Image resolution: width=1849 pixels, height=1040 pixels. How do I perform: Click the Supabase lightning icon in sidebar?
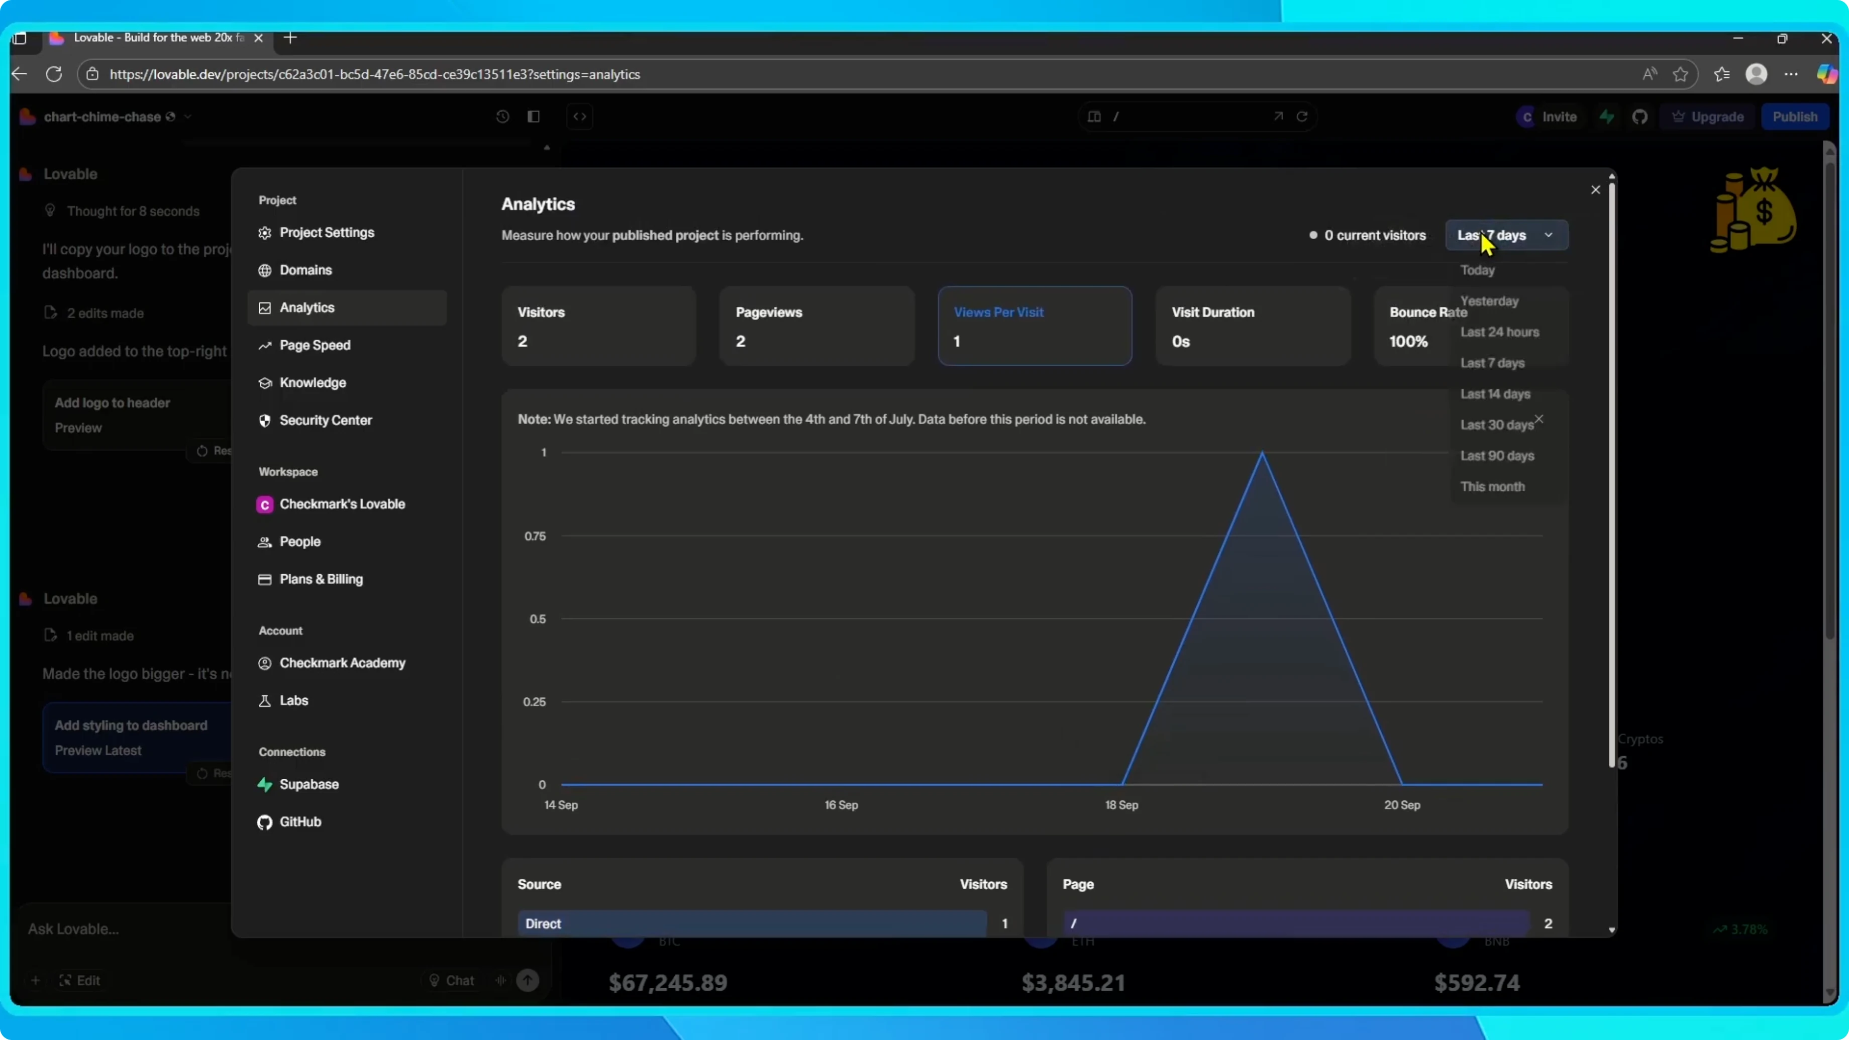click(x=265, y=784)
